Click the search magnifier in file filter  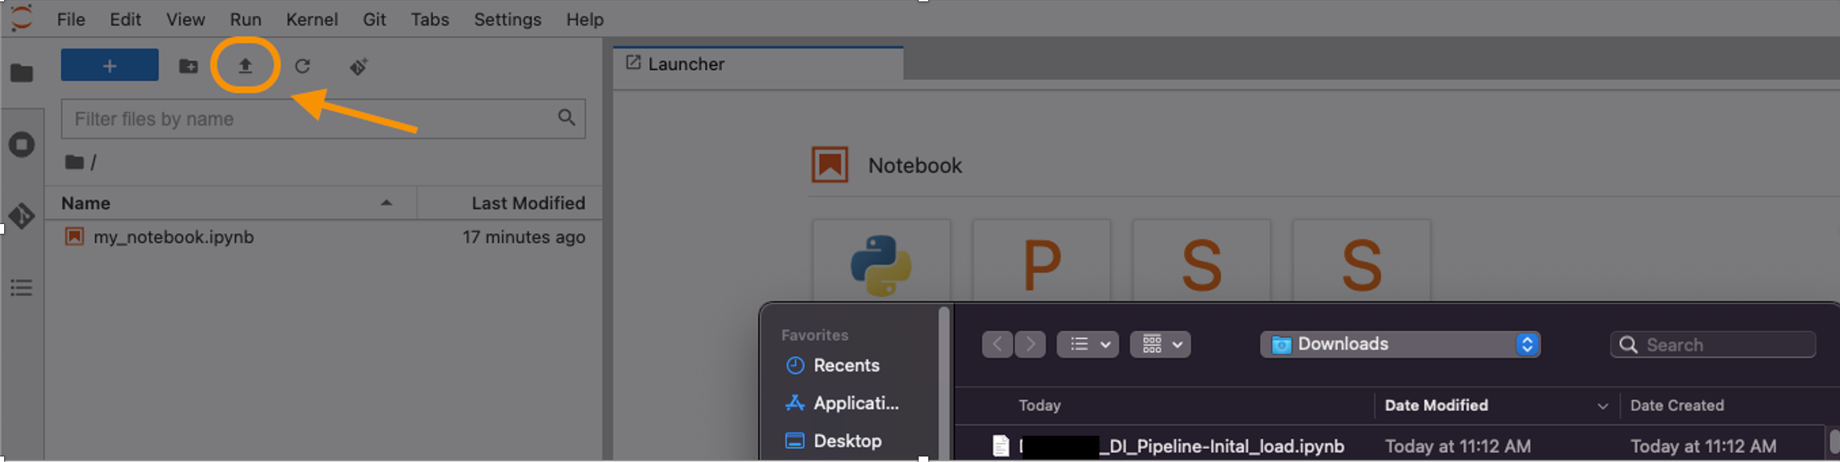pos(567,118)
